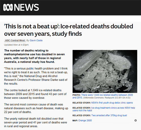Image resolution: width=141 pixels, height=130 pixels.
Task: Open author Gavin Coote's profile link
Action: pos(36,40)
